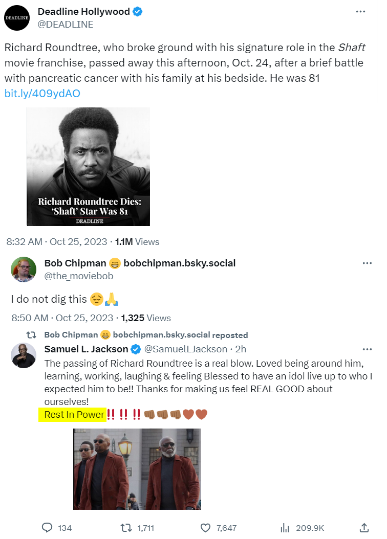
Task: Open the @DEADLINE handle link
Action: (66, 24)
